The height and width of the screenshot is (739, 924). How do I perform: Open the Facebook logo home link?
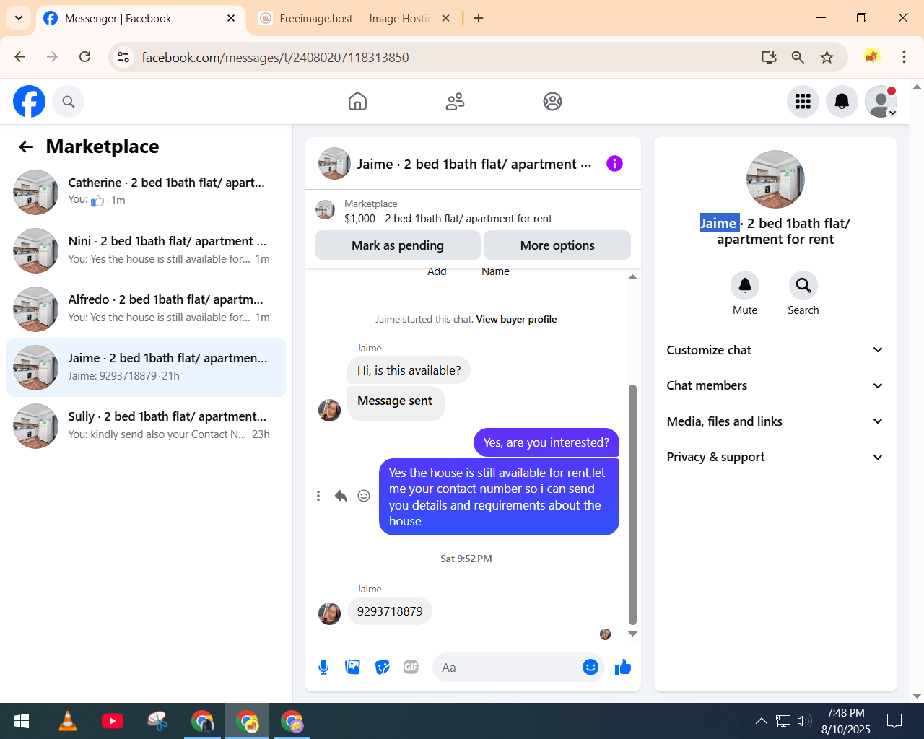click(30, 102)
